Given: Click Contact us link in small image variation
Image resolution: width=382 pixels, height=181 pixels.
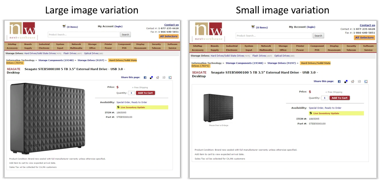Looking at the screenshot, I should [367, 25].
